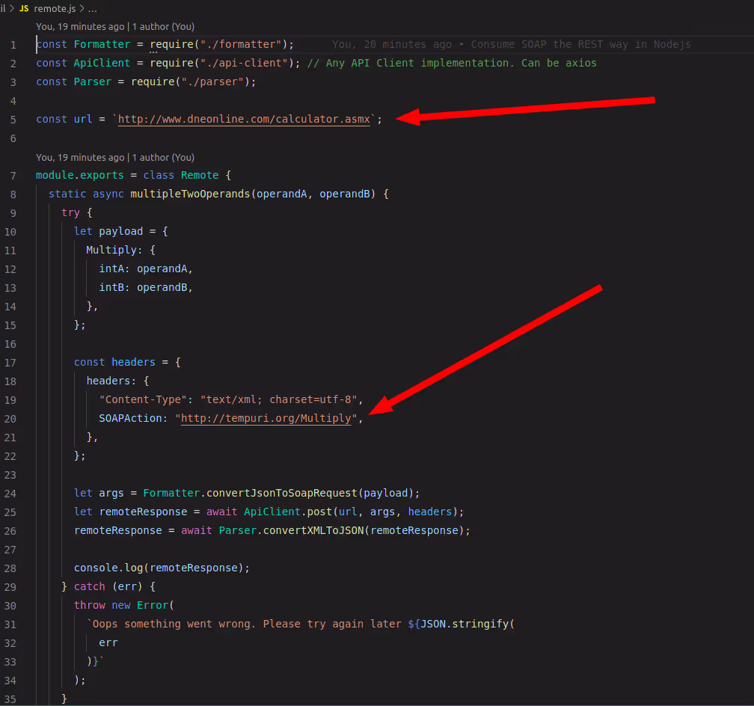Click the "text/xml; charset=utf-8" value
Viewport: 754px width, 706px height.
[x=278, y=399]
